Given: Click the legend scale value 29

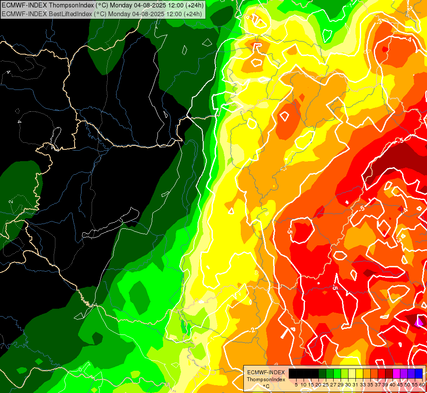Looking at the screenshot, I should (x=341, y=385).
